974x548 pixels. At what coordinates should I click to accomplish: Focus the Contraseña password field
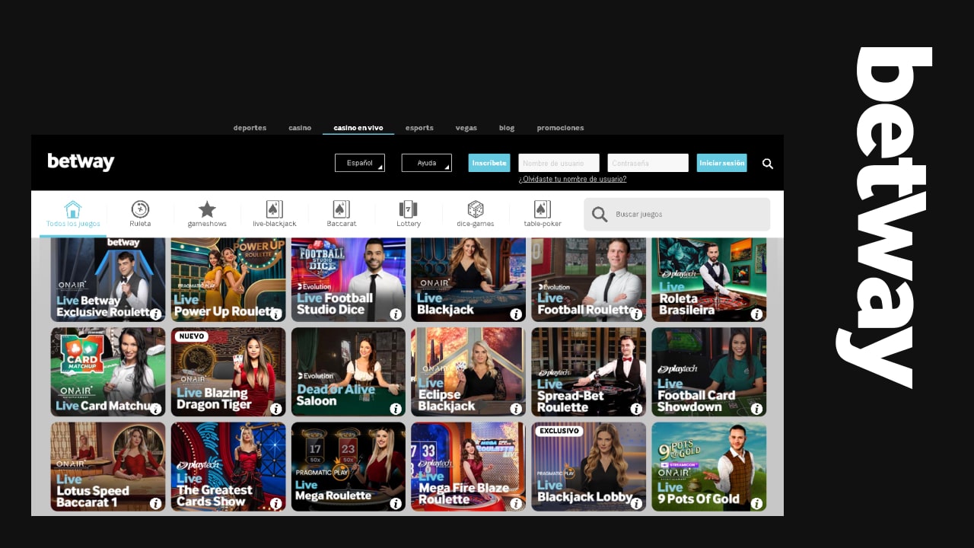tap(648, 163)
